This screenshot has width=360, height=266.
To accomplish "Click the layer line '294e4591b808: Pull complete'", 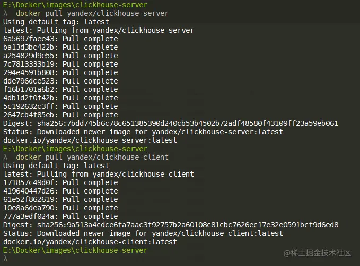I will [60, 73].
